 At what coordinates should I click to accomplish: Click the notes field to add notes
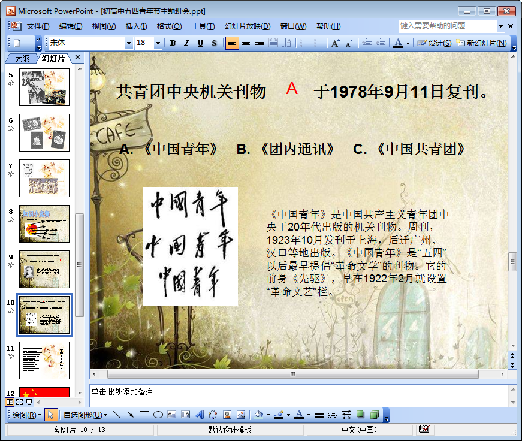pos(298,395)
